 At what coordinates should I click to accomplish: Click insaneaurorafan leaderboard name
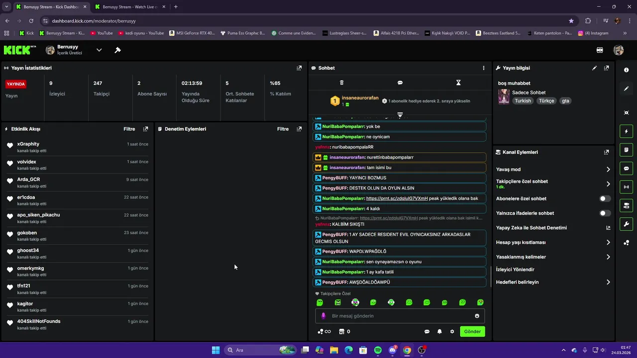(x=360, y=98)
